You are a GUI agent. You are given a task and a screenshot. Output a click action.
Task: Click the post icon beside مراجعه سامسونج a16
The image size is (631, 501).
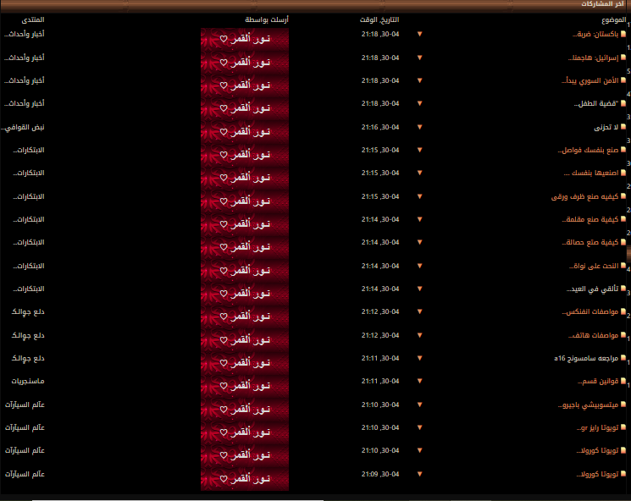[x=623, y=358]
